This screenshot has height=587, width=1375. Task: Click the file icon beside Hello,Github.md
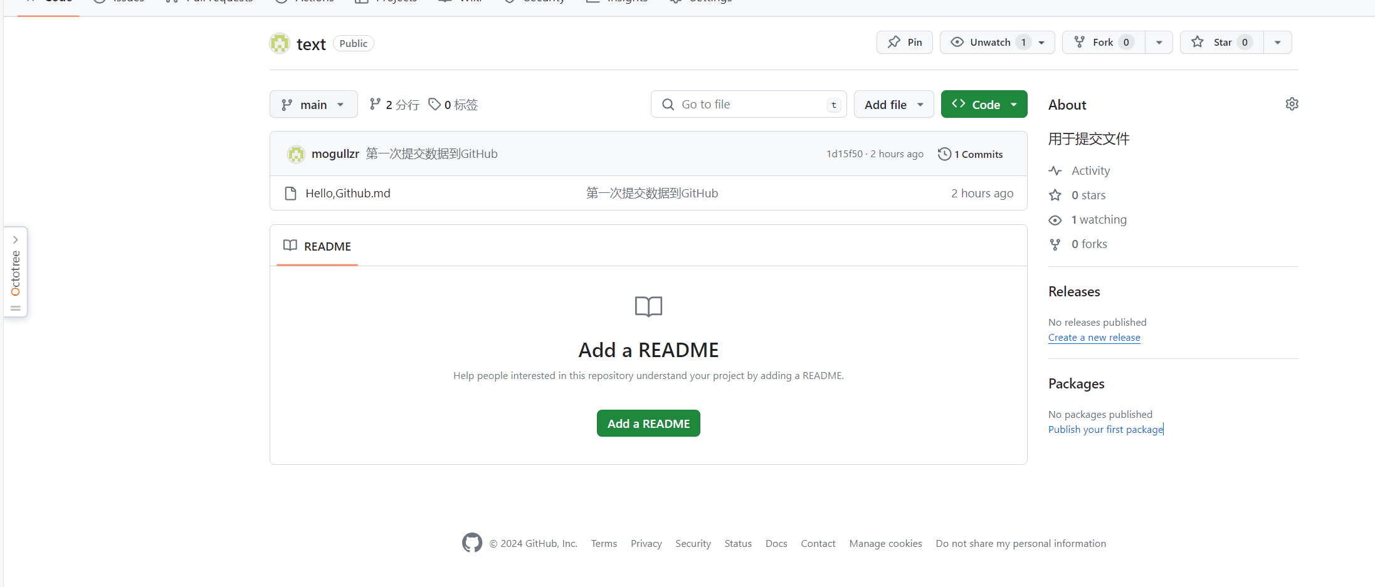[x=290, y=194]
